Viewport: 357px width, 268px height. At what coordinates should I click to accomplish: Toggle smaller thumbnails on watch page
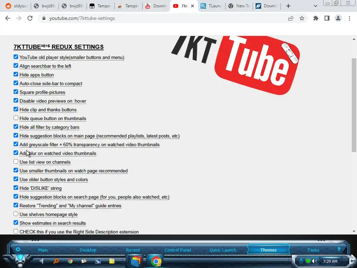click(x=16, y=170)
